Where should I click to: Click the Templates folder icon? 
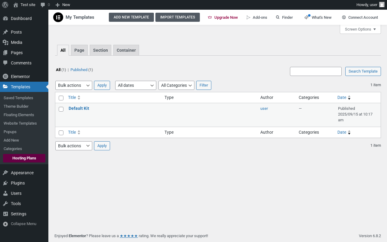5,87
